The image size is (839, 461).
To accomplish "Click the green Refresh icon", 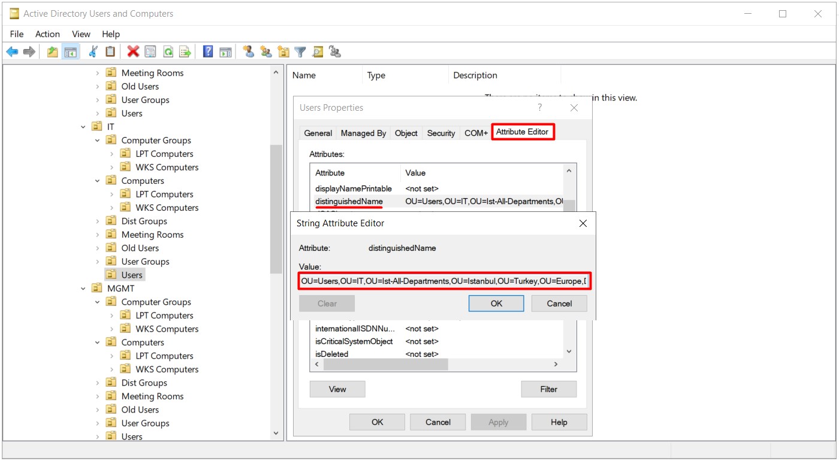I will click(x=168, y=52).
